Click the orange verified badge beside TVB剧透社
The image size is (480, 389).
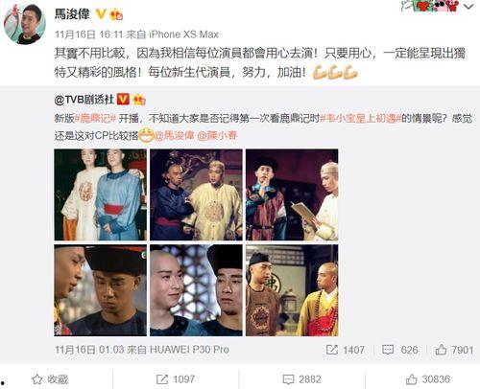123,100
